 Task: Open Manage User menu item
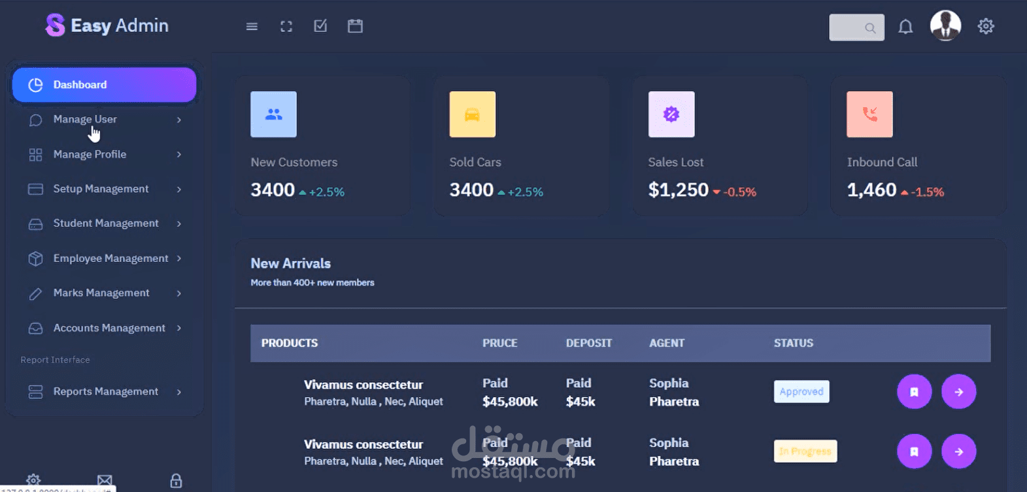click(x=104, y=120)
